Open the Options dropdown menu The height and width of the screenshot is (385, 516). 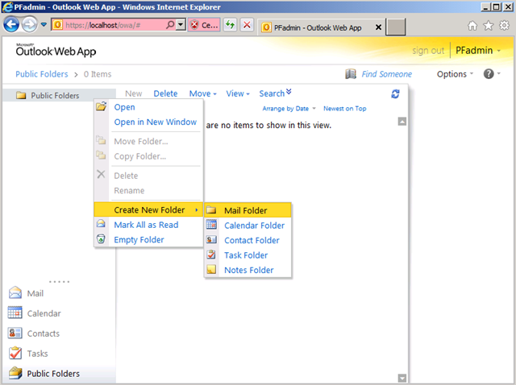click(455, 74)
